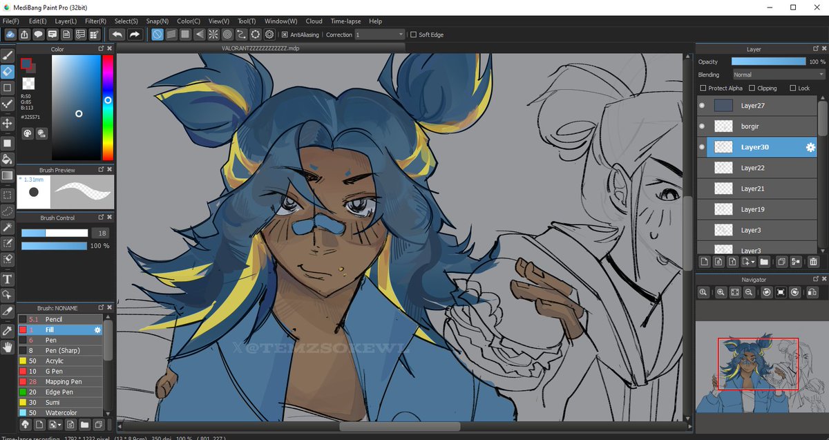Select the Bucket fill tool
The height and width of the screenshot is (440, 829).
[x=8, y=159]
